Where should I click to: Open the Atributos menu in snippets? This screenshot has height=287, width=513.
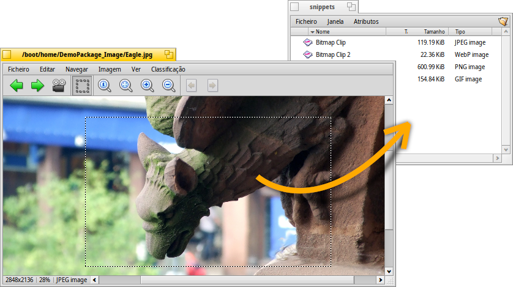coord(366,21)
